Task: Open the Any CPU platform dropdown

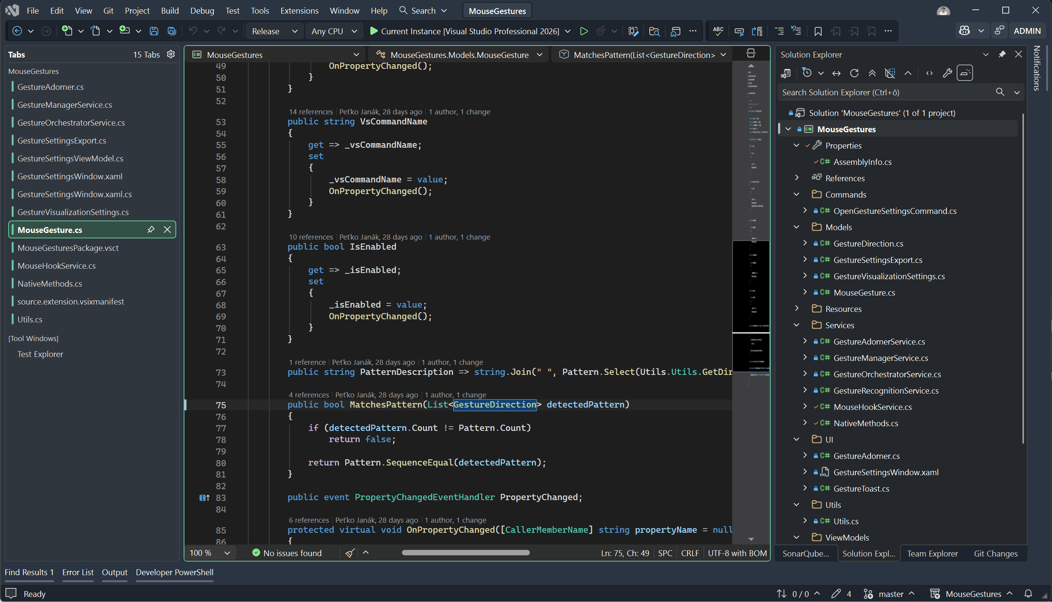Action: [333, 31]
